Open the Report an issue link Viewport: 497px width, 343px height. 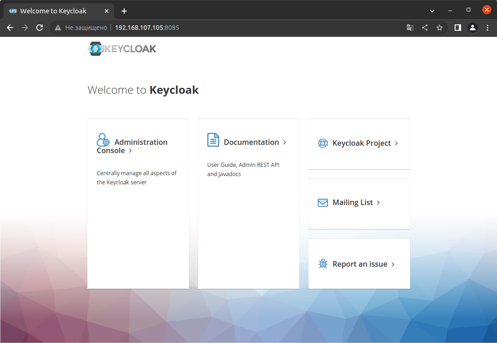click(x=360, y=264)
